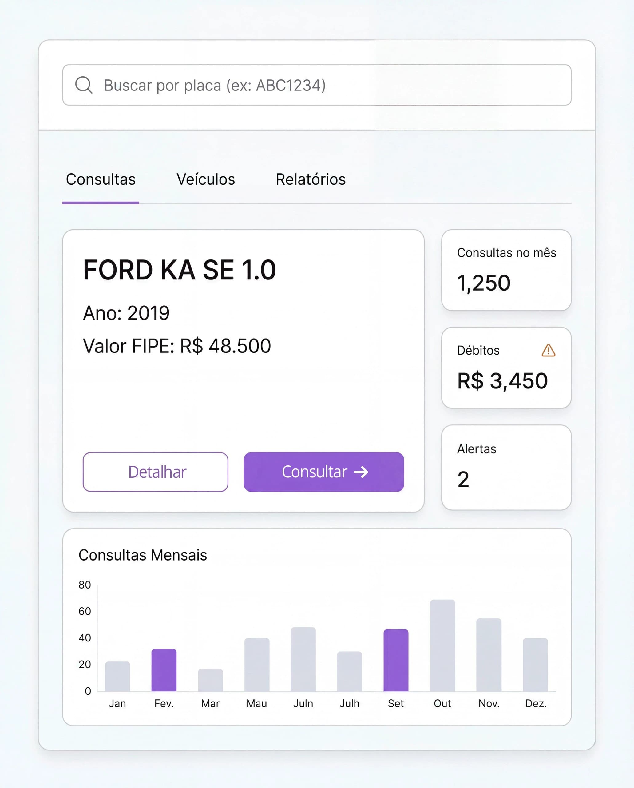Screen dimensions: 634x788
Task: Switch to the Relatórios tab
Action: [311, 179]
